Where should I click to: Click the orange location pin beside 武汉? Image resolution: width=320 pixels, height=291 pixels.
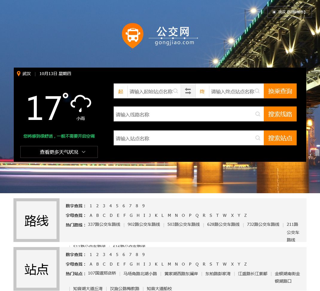pyautogui.click(x=19, y=74)
